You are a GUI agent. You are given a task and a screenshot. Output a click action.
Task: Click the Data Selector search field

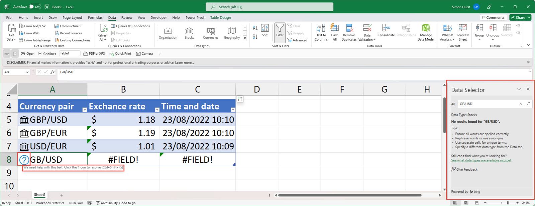point(488,104)
